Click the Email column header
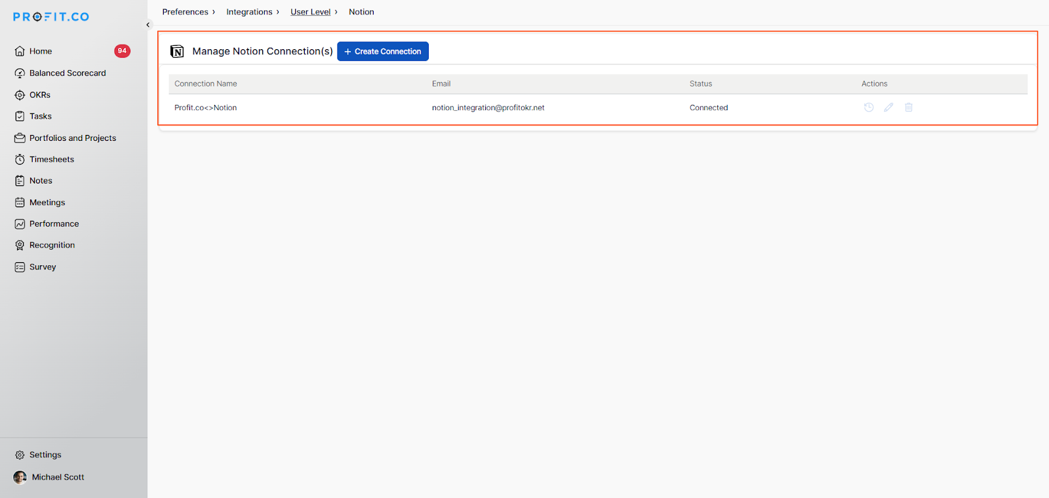 tap(441, 84)
